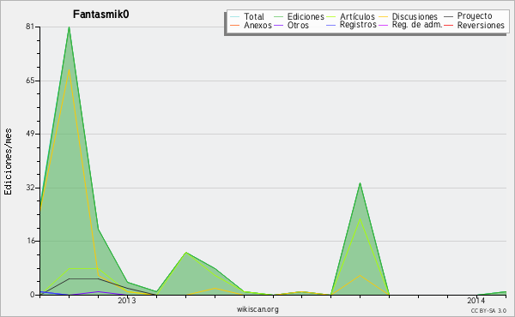This screenshot has height=317, width=515.
Task: Click the peak of the highest green spike
Action: (69, 27)
